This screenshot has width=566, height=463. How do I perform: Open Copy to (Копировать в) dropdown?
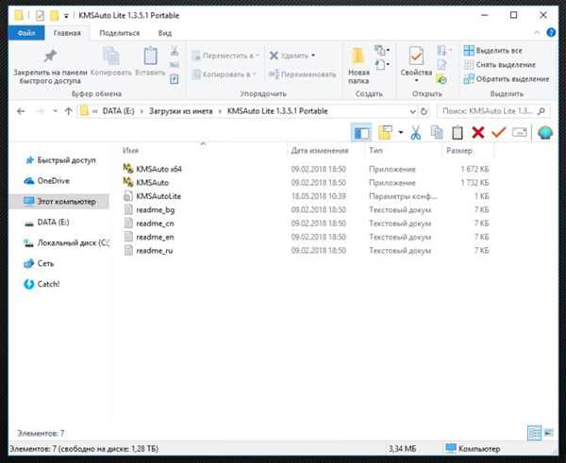click(224, 74)
